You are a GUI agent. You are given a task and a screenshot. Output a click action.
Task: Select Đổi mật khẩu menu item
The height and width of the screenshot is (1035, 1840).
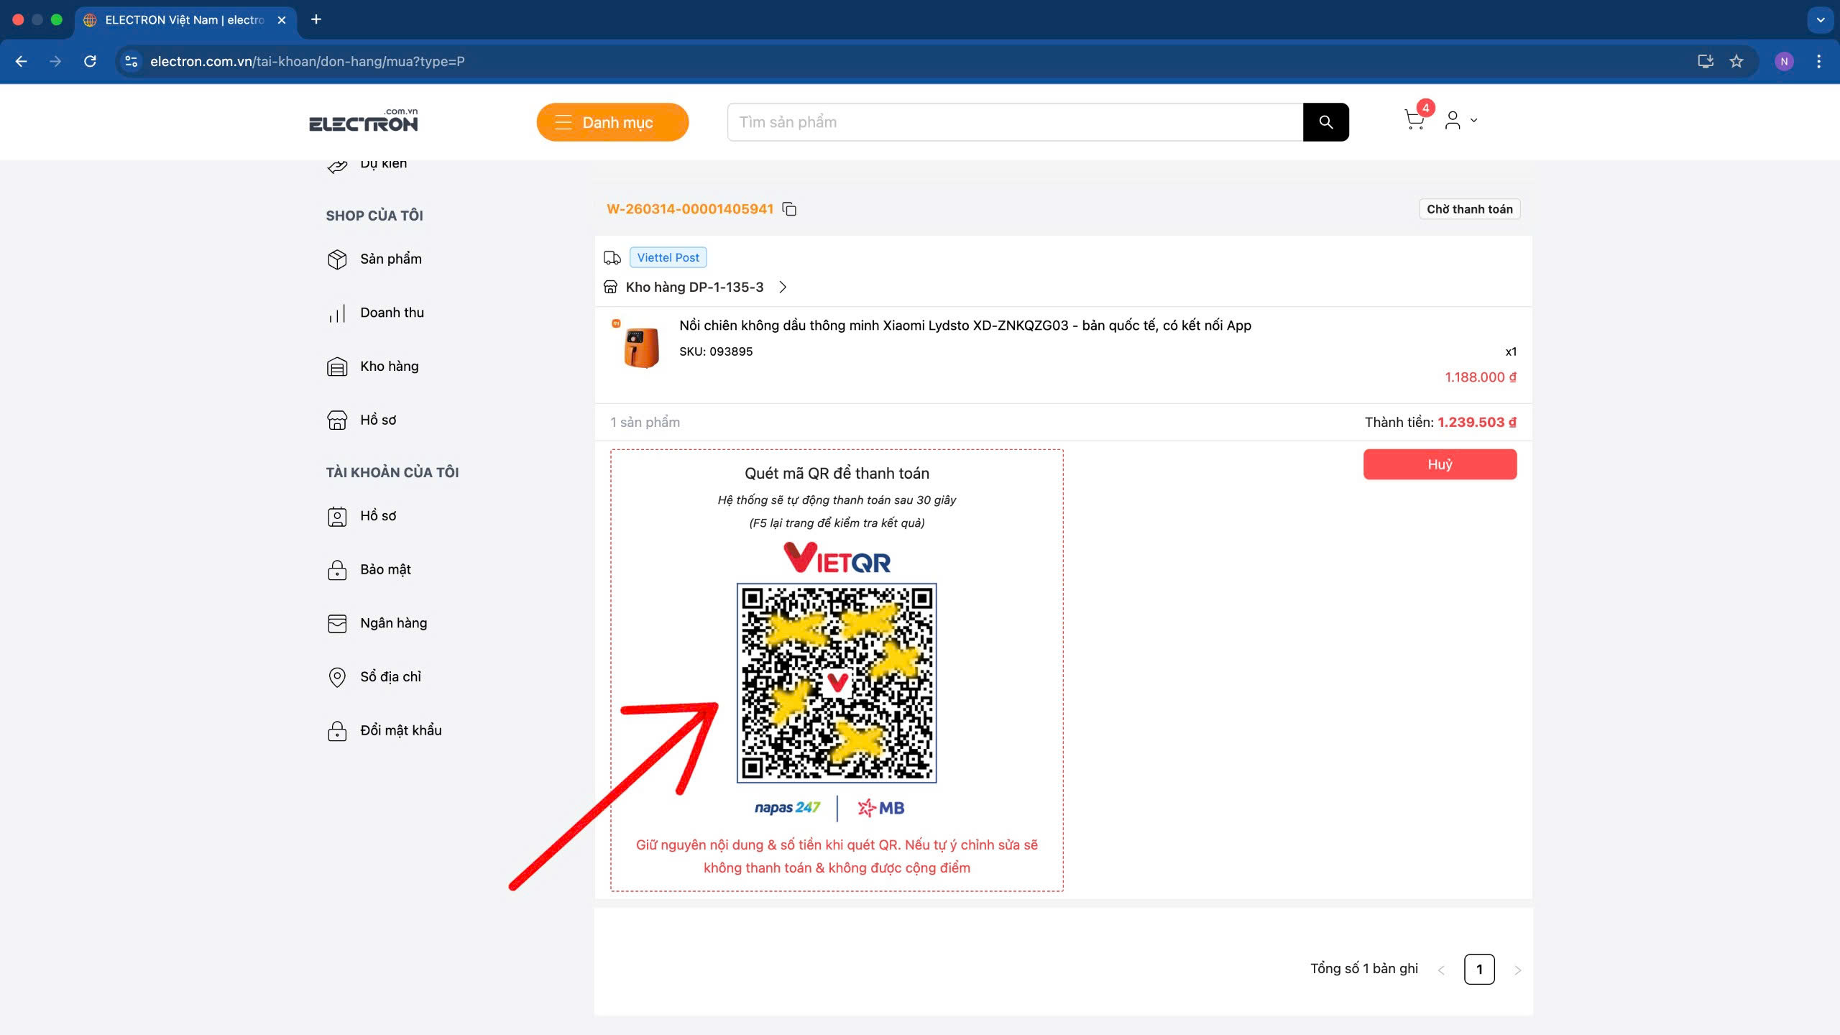click(400, 731)
